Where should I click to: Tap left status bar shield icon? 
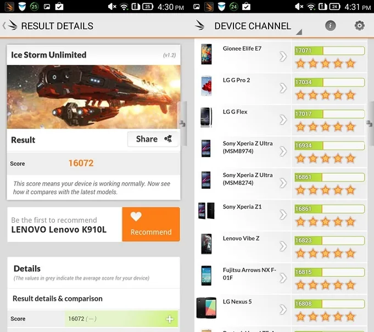click(x=22, y=7)
